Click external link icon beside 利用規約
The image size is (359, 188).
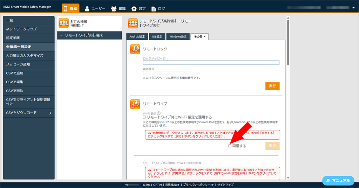[x=178, y=185]
